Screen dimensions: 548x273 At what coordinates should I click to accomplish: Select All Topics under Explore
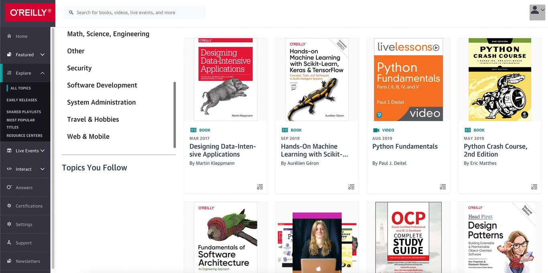pos(20,88)
